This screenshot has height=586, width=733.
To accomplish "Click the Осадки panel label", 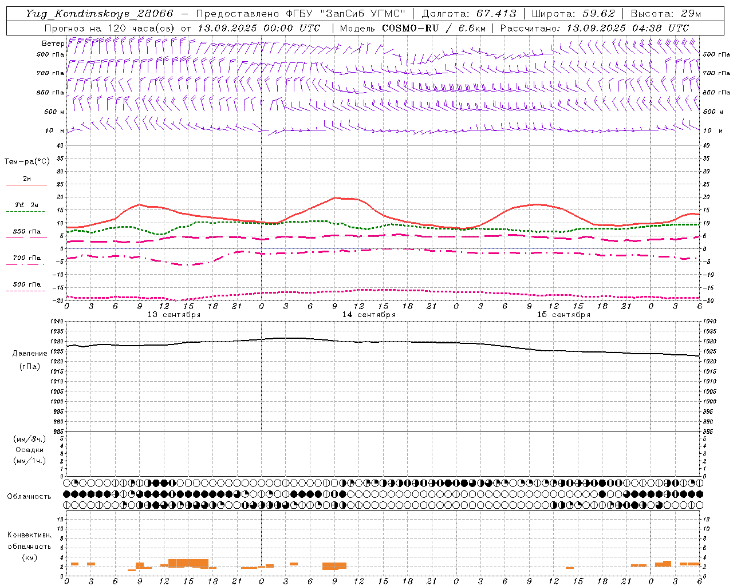I will (x=30, y=450).
